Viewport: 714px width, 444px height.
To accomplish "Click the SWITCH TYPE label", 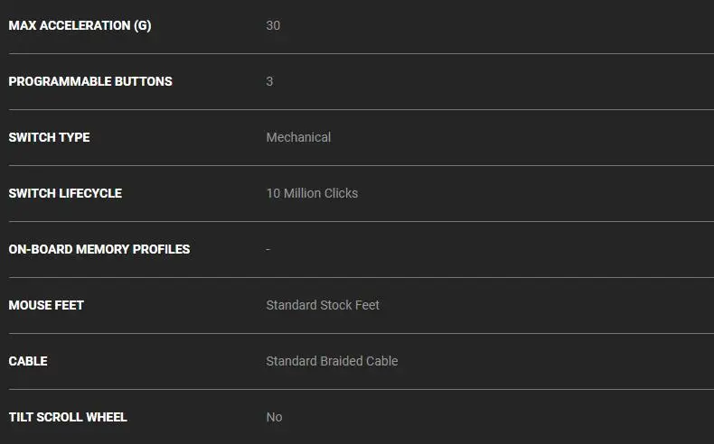I will tap(49, 137).
